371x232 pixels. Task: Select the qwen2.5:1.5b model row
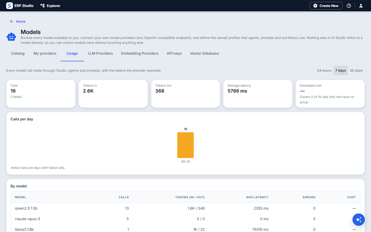tap(185, 208)
